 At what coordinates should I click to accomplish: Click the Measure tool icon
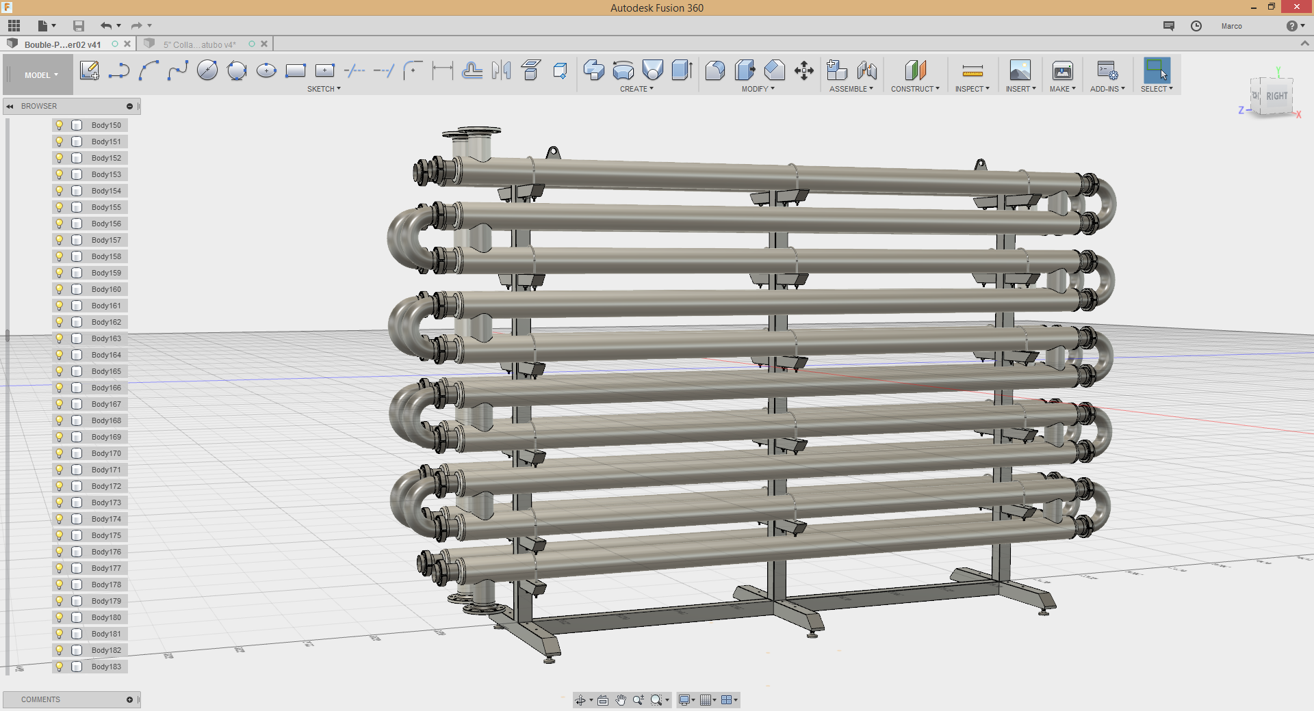[972, 70]
